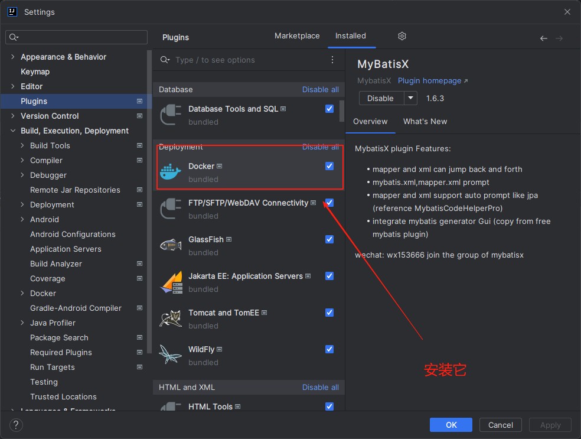This screenshot has height=439, width=581.
Task: Click project-level marker beside Build Tools
Action: [140, 146]
